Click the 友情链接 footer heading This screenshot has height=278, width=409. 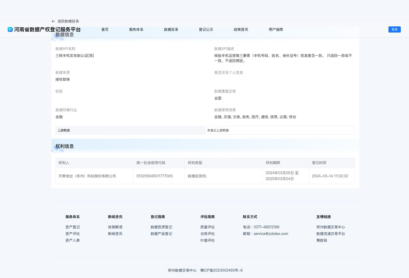point(324,217)
